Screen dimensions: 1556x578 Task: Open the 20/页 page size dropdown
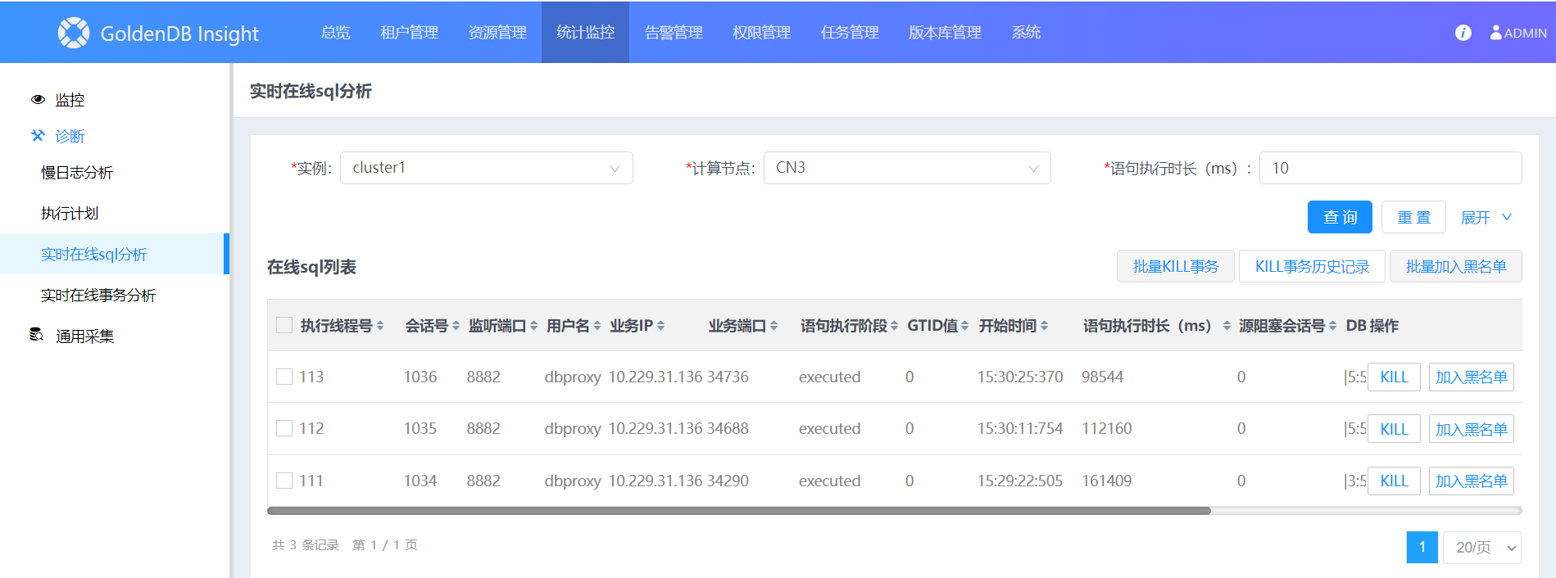1482,548
